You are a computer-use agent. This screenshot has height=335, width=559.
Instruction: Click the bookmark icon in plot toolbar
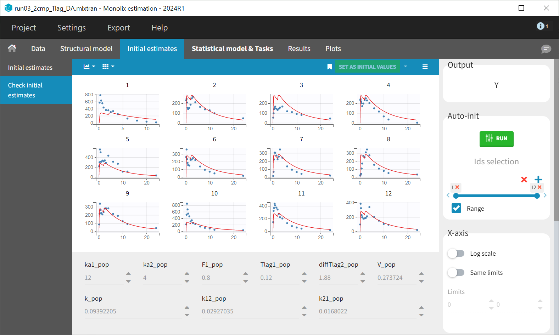329,67
